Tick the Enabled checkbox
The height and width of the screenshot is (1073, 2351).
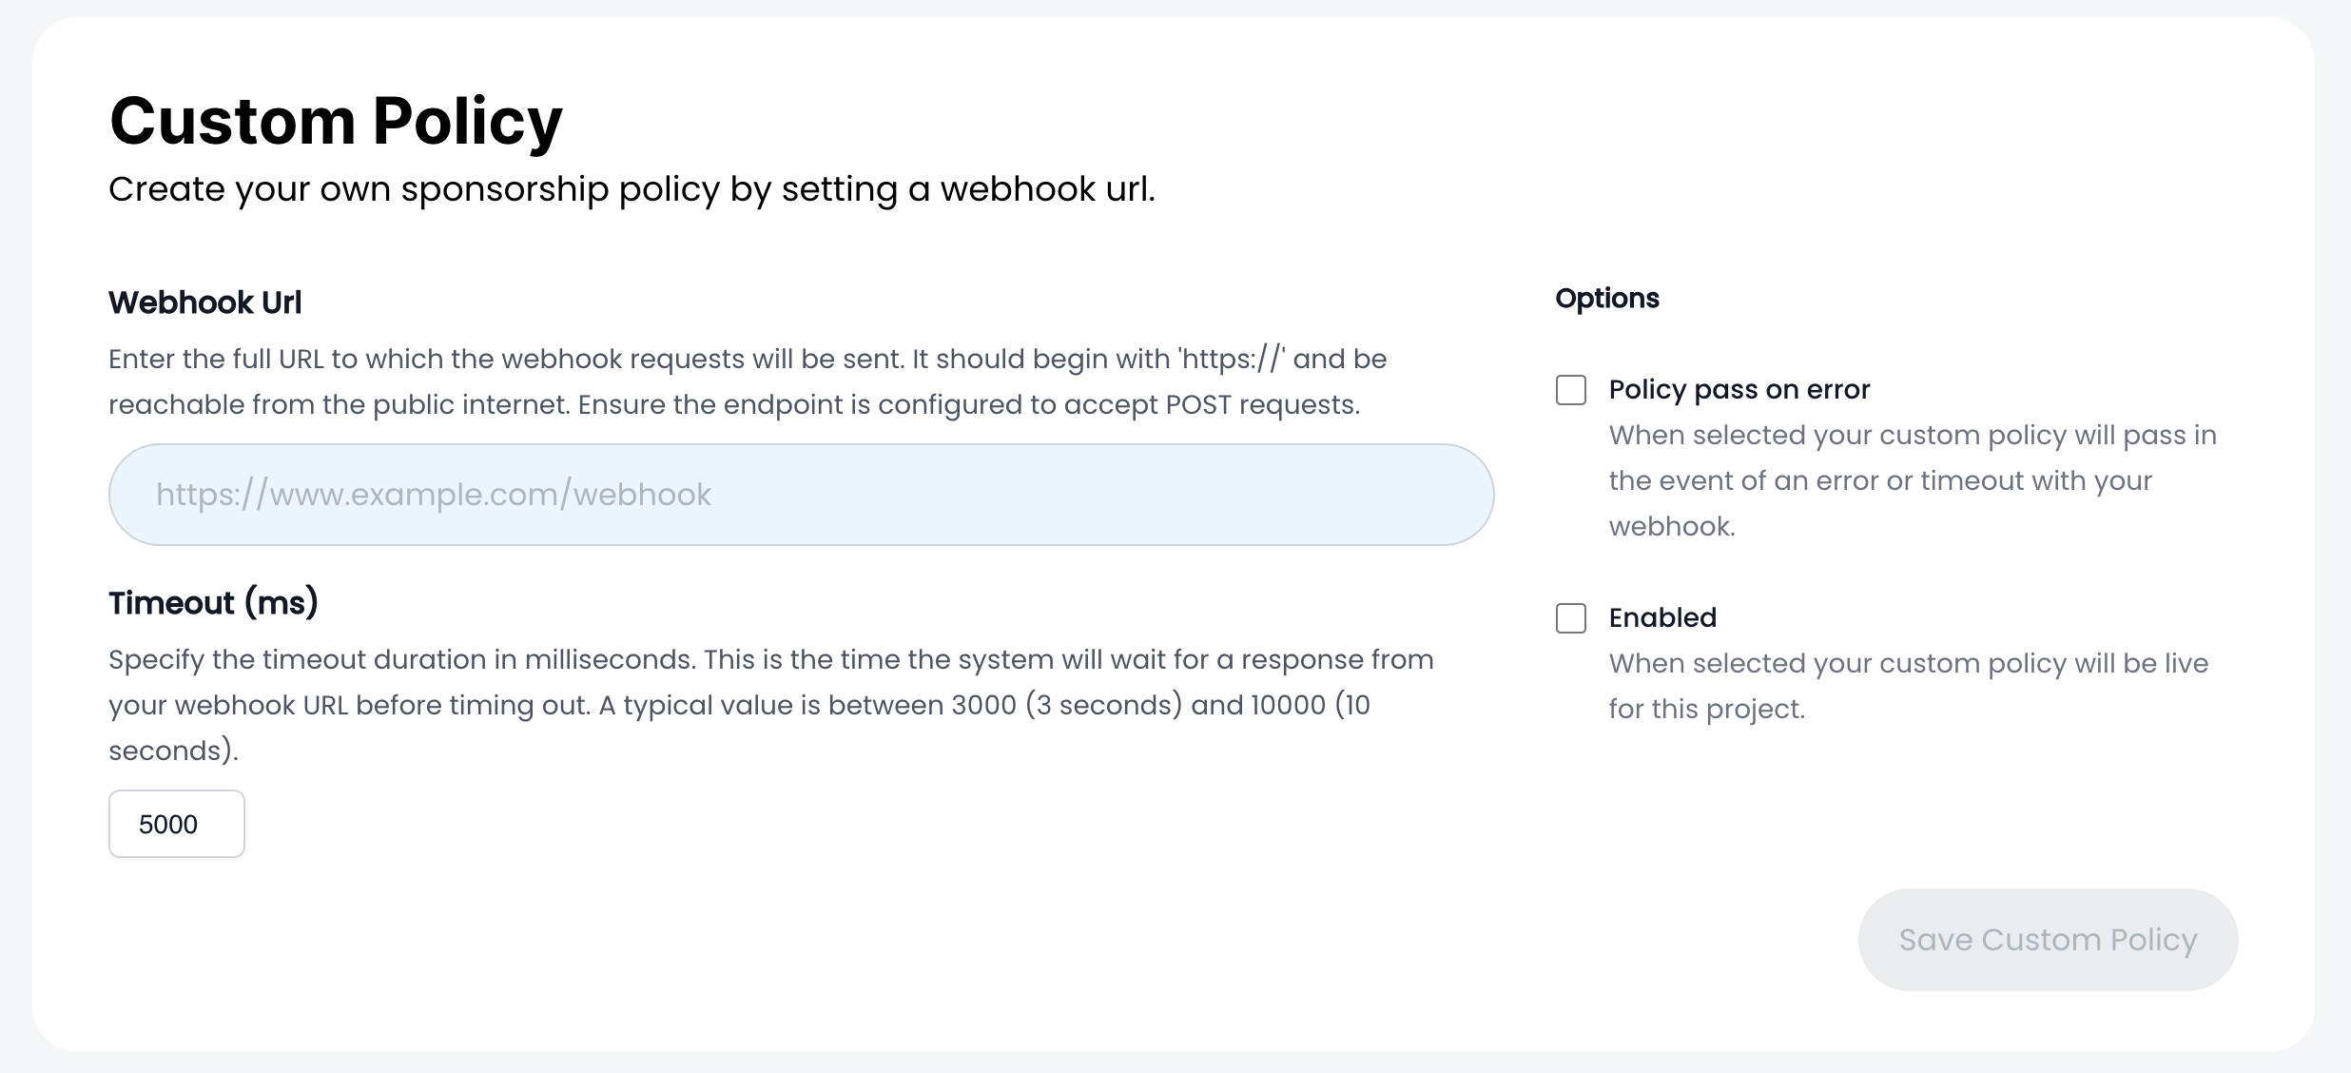pyautogui.click(x=1570, y=618)
